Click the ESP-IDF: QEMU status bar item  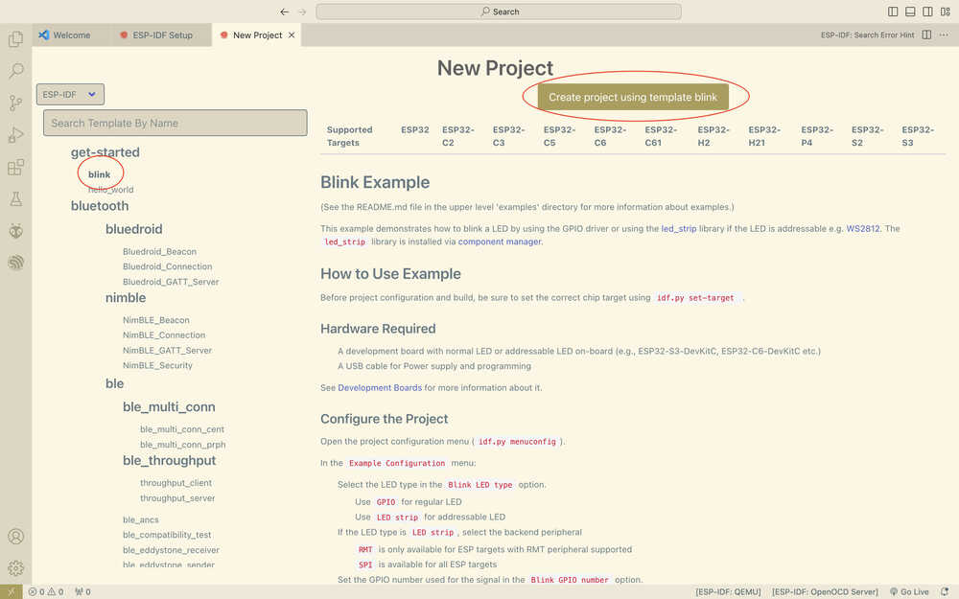pyautogui.click(x=728, y=591)
